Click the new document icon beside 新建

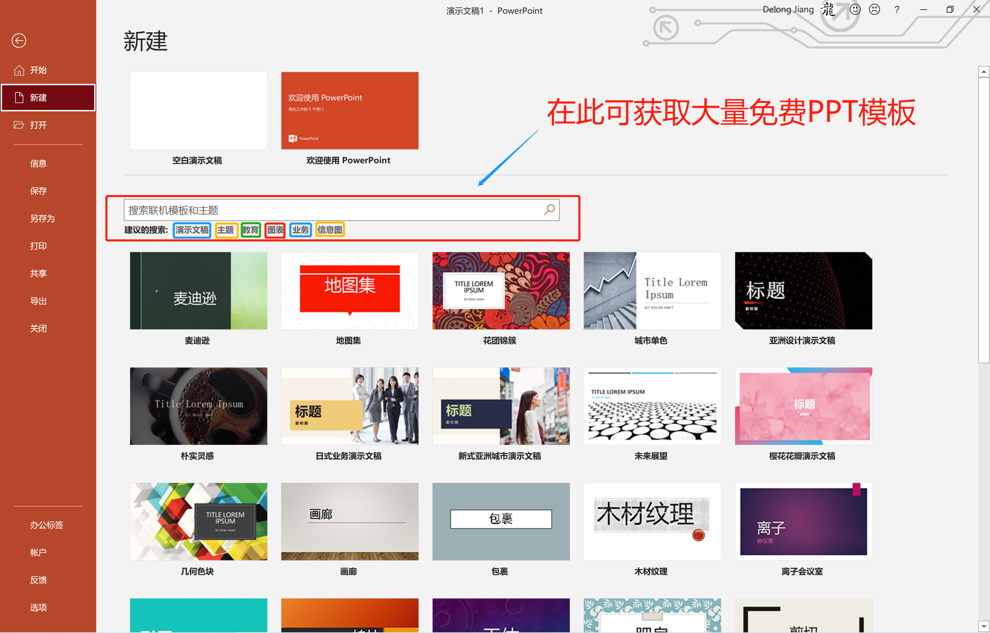(19, 97)
